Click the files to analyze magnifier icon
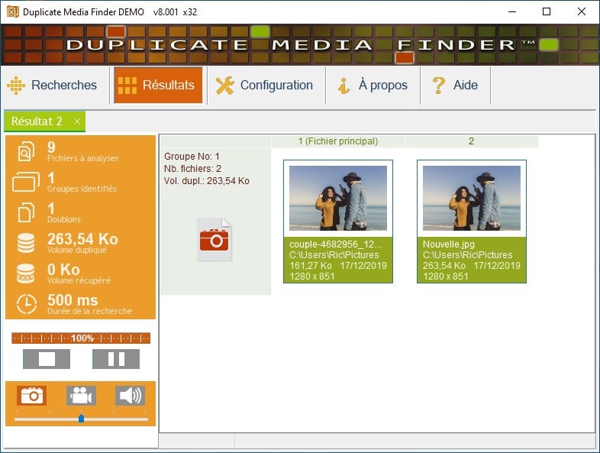The height and width of the screenshot is (453, 600). 26,152
